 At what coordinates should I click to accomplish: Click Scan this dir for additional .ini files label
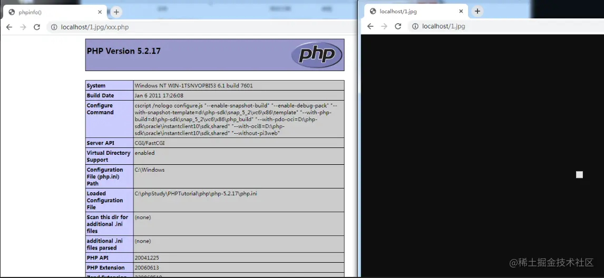click(108, 224)
